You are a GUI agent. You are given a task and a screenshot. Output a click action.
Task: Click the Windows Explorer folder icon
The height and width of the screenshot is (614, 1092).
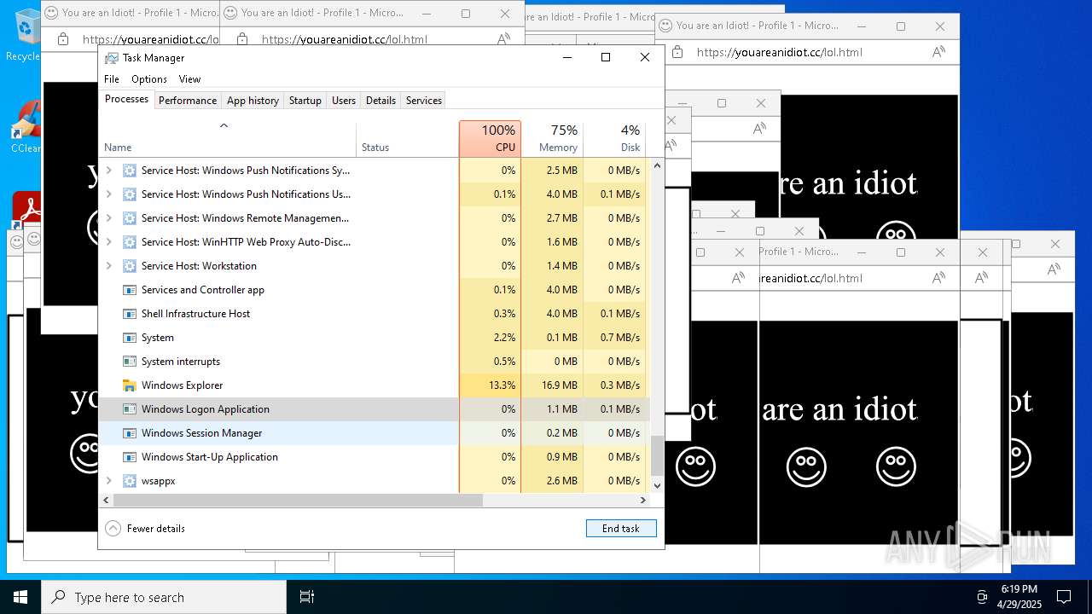click(x=130, y=385)
